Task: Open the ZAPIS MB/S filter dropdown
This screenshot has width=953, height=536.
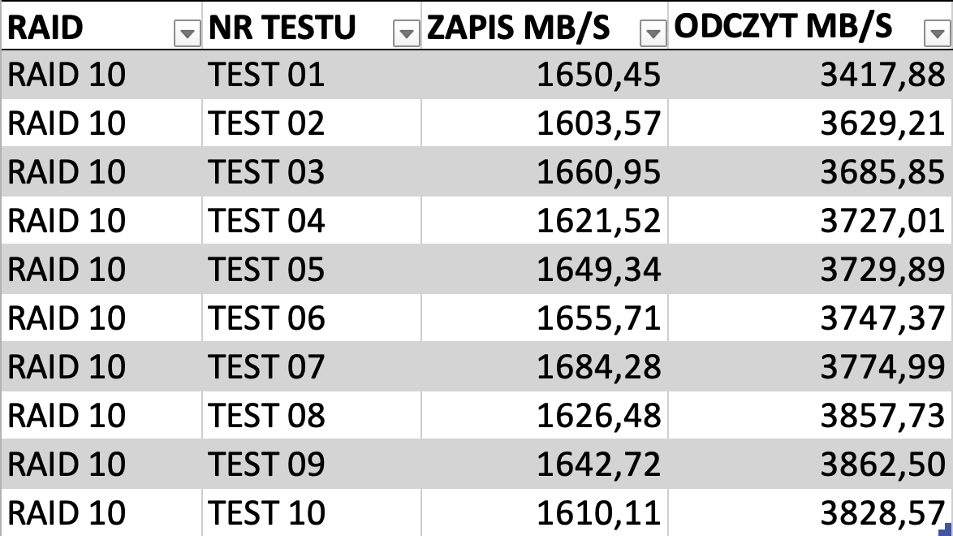Action: pyautogui.click(x=653, y=33)
